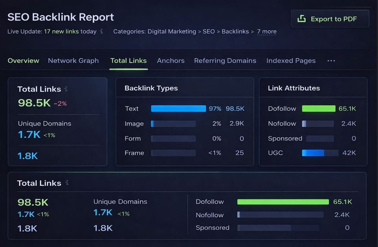Click green Dofollow bar in Link Attributes
378x247 pixels.
tap(318, 109)
